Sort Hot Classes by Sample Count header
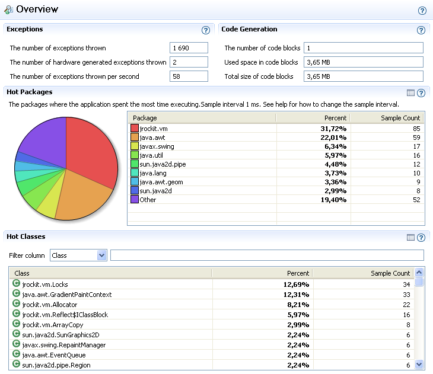Screen dimensions: 433x374 [364, 273]
